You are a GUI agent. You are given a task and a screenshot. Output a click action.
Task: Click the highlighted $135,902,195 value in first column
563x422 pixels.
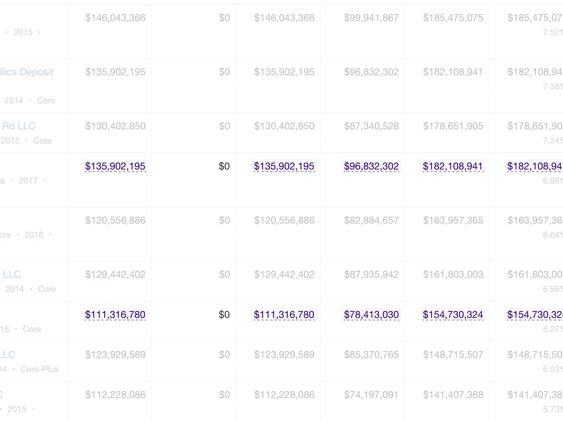(115, 166)
